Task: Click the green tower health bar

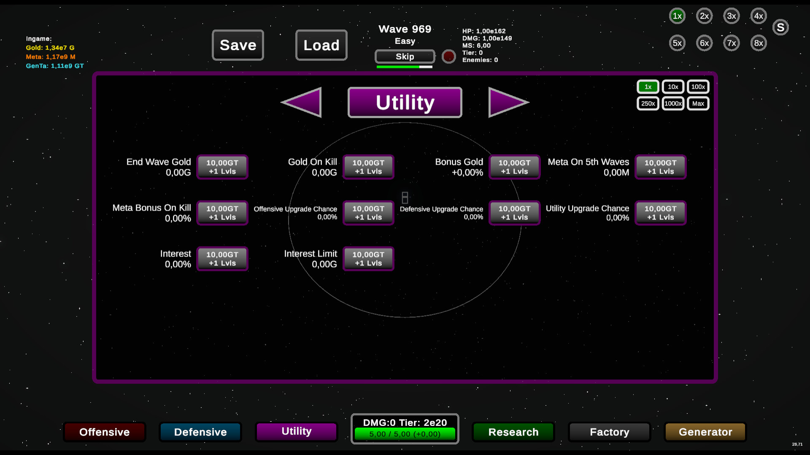Action: 405,434
